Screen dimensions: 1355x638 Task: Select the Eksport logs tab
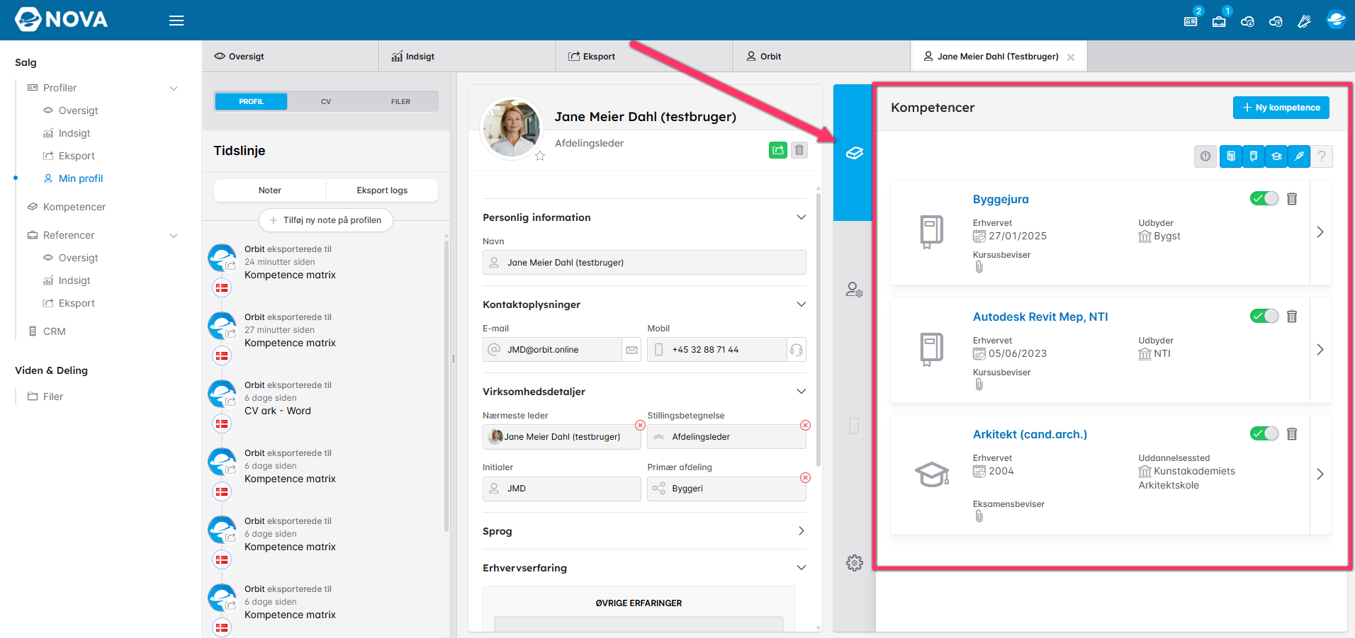click(x=382, y=190)
